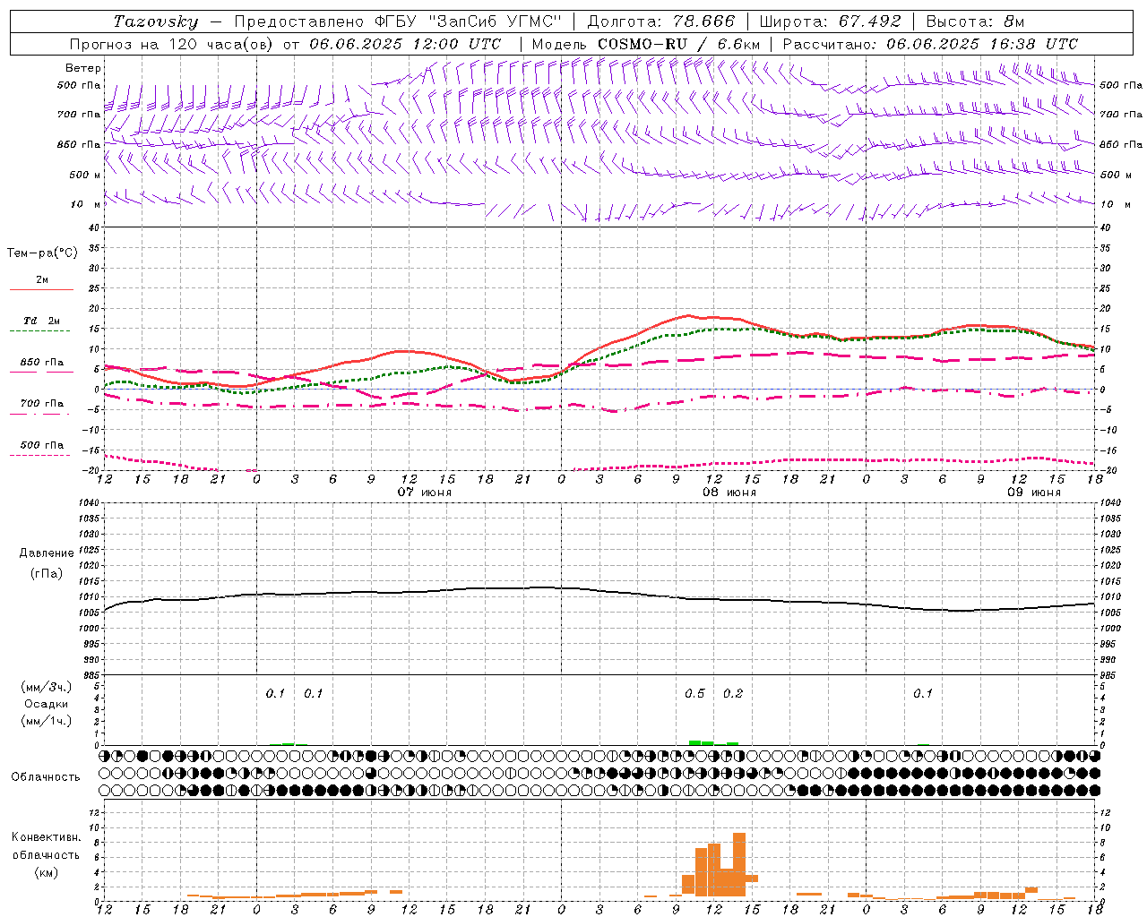This screenshot has width=1147, height=917.
Task: Click the "09 июня" date label
Action: (x=1034, y=493)
